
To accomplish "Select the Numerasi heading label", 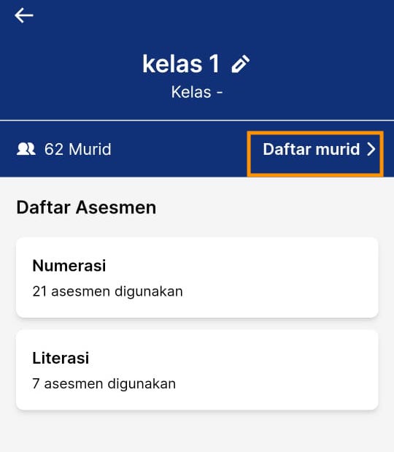I will pos(69,266).
